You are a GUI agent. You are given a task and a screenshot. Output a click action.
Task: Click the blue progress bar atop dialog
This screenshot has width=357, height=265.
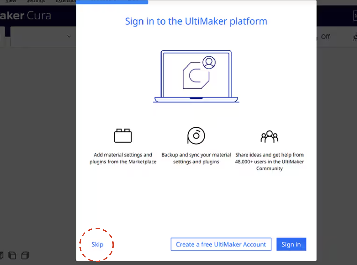(112, 2)
